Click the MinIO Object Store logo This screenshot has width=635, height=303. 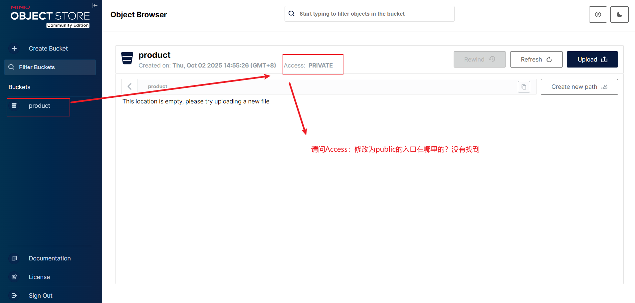(x=50, y=16)
